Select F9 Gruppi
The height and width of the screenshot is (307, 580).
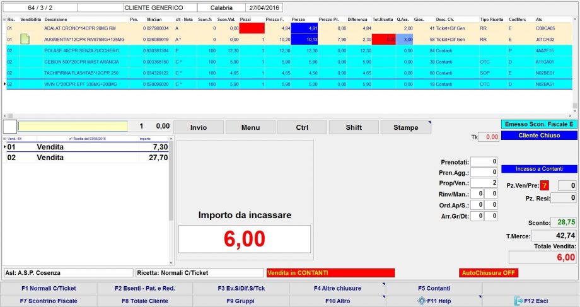pyautogui.click(x=240, y=301)
